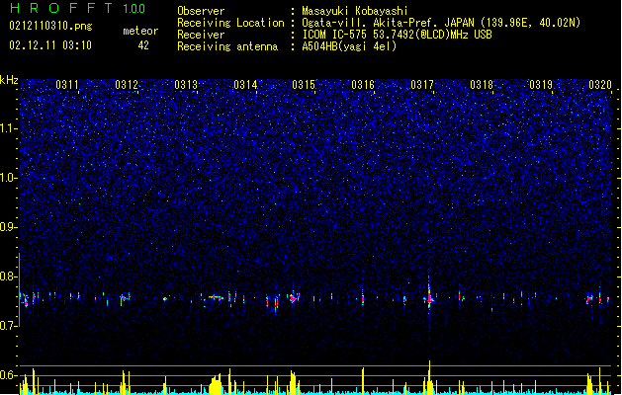The image size is (622, 395).
Task: Click the 0312 time marker
Action: pyautogui.click(x=127, y=85)
